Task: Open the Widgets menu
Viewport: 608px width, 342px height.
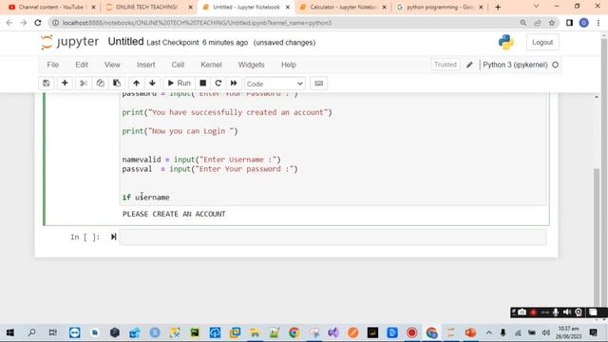Action: pyautogui.click(x=251, y=65)
